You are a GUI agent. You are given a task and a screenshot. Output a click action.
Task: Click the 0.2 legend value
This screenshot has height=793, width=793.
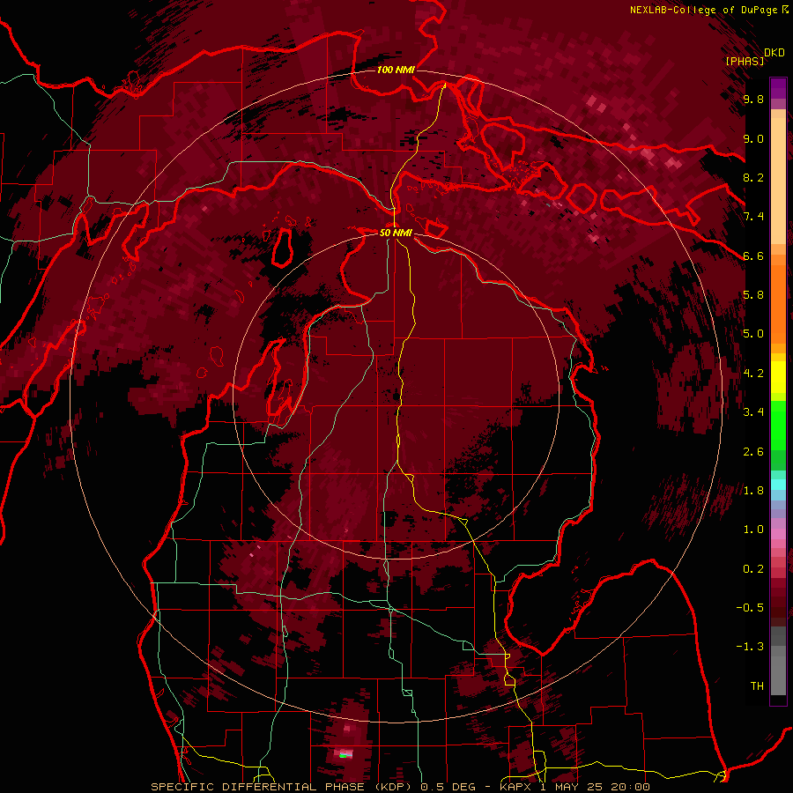click(753, 569)
